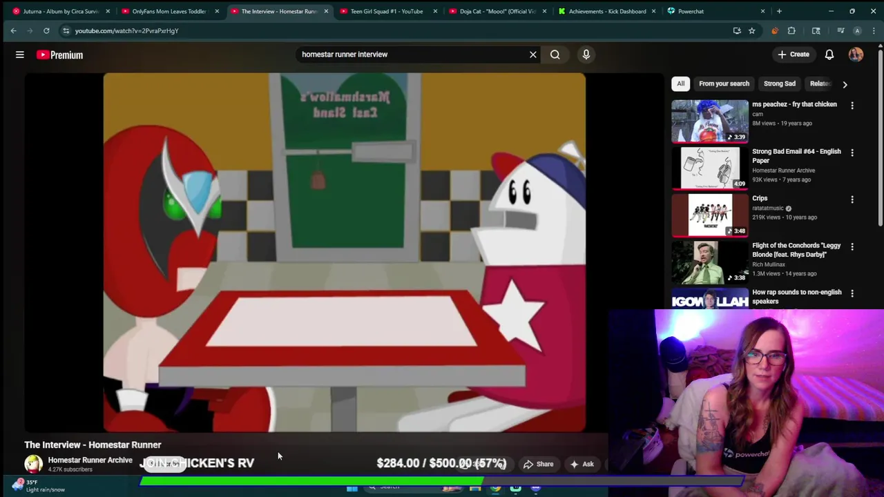Viewport: 884px width, 497px height.
Task: Share this video
Action: 538,464
